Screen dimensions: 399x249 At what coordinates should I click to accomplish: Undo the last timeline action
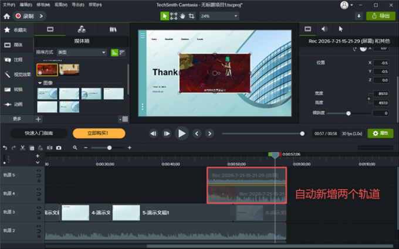point(5,148)
